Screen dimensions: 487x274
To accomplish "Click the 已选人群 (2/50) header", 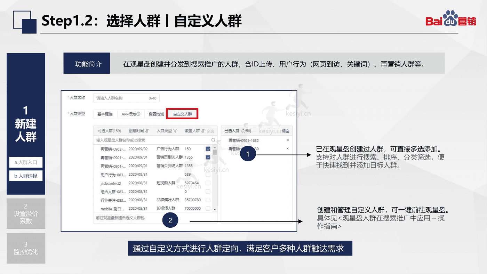I will 238,131.
